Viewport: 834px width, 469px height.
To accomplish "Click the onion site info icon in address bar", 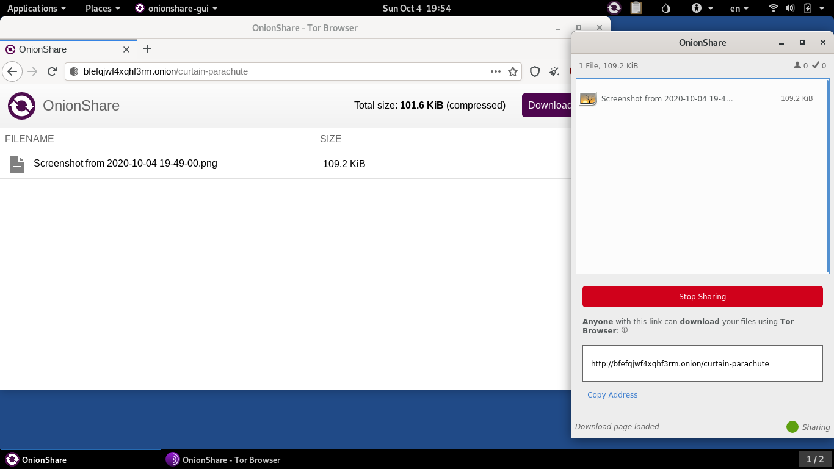I will click(74, 71).
